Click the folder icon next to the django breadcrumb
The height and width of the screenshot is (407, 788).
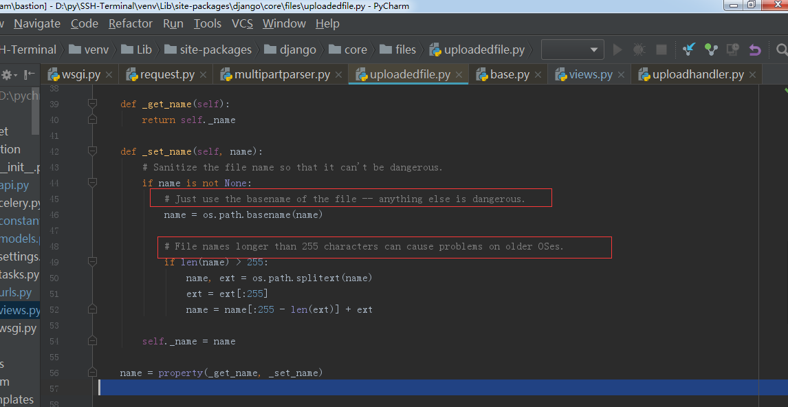tap(270, 49)
